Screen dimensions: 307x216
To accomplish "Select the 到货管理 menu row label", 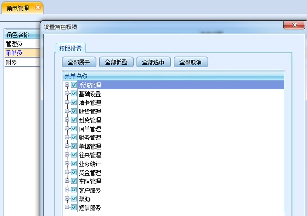I will tap(90, 120).
